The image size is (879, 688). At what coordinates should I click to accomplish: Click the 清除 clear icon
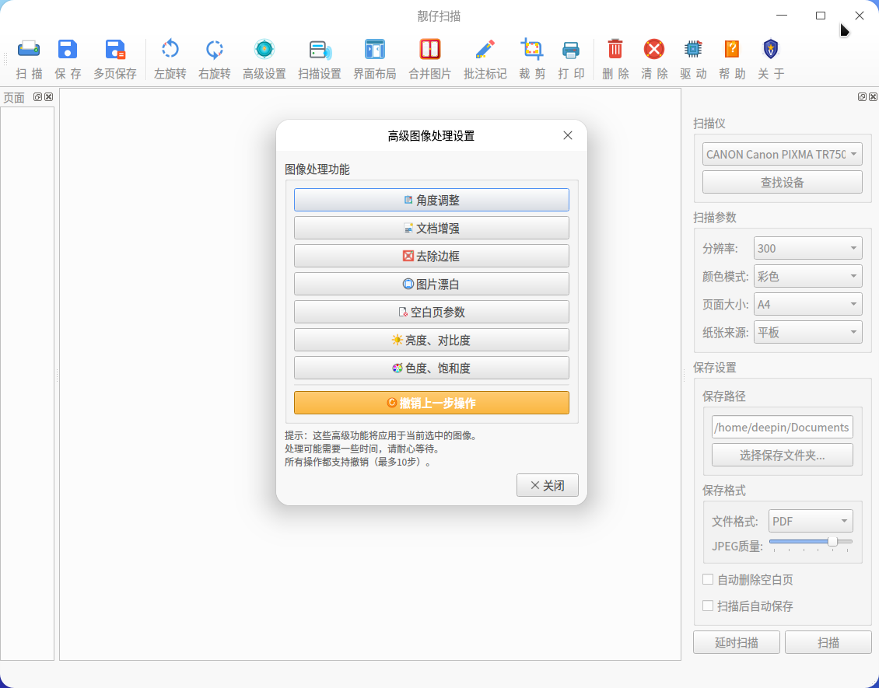click(654, 49)
